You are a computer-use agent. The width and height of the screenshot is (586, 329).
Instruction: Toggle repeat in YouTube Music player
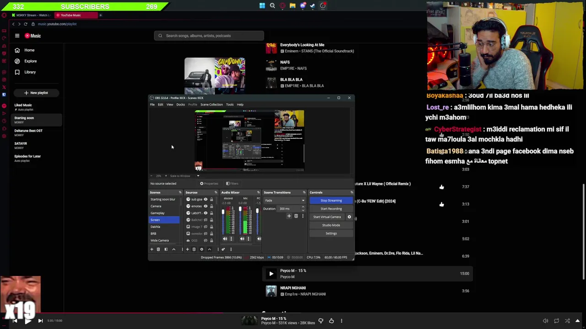point(556,321)
